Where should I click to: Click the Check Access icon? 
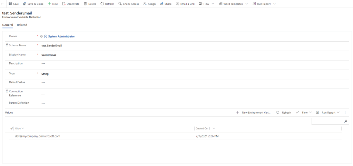click(x=120, y=4)
